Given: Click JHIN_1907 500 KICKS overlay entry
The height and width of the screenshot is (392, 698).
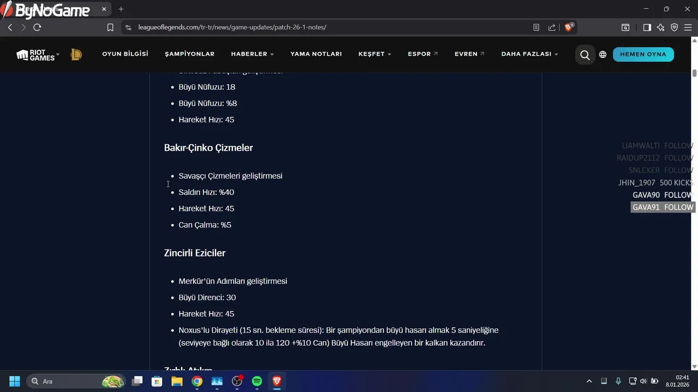Looking at the screenshot, I should (656, 182).
